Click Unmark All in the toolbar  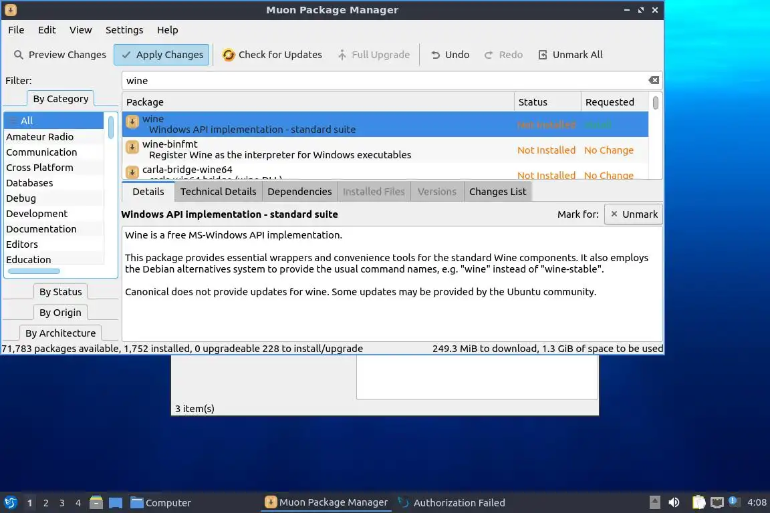[571, 55]
